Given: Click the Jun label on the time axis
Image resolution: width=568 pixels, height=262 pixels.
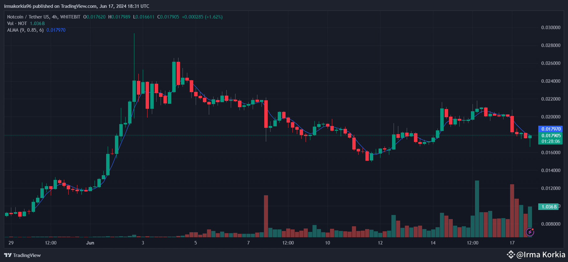Looking at the screenshot, I should [x=90, y=243].
